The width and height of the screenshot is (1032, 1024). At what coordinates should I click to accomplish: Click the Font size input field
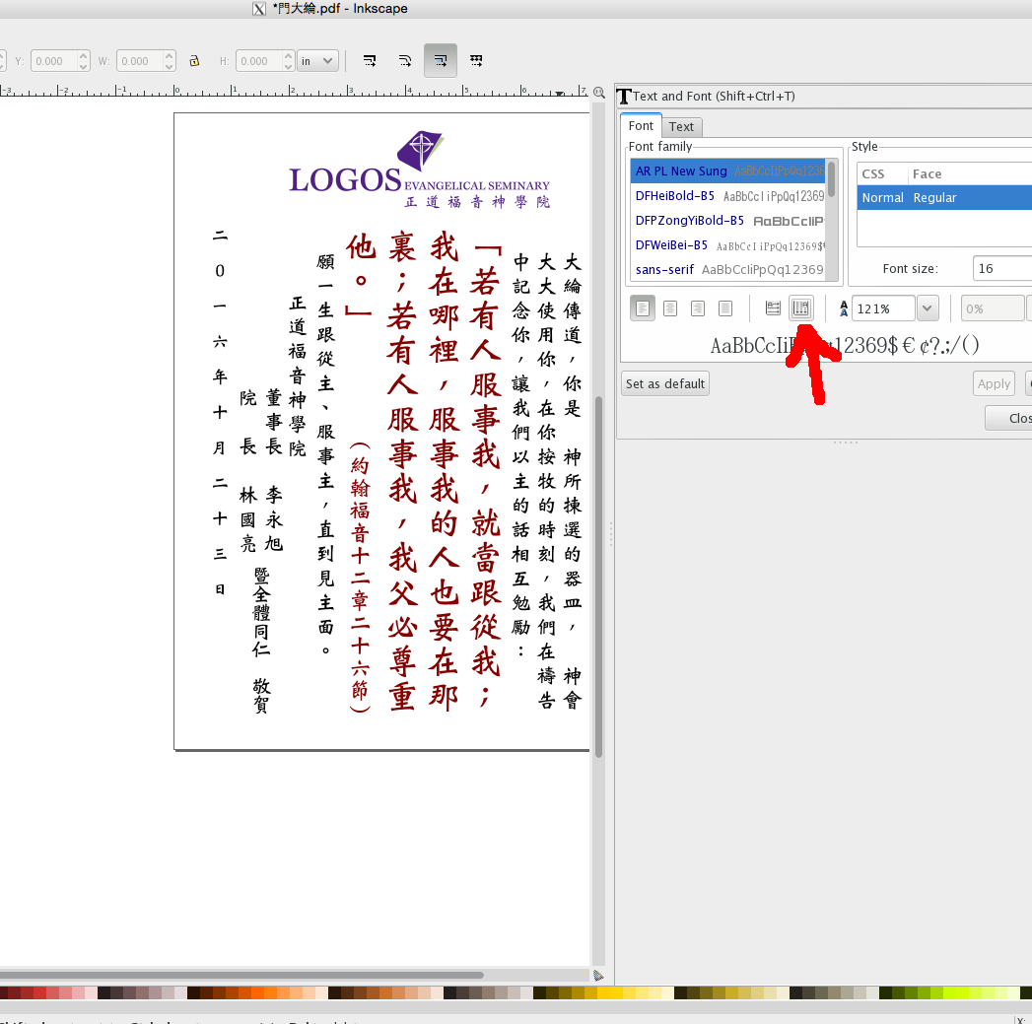coord(1000,268)
